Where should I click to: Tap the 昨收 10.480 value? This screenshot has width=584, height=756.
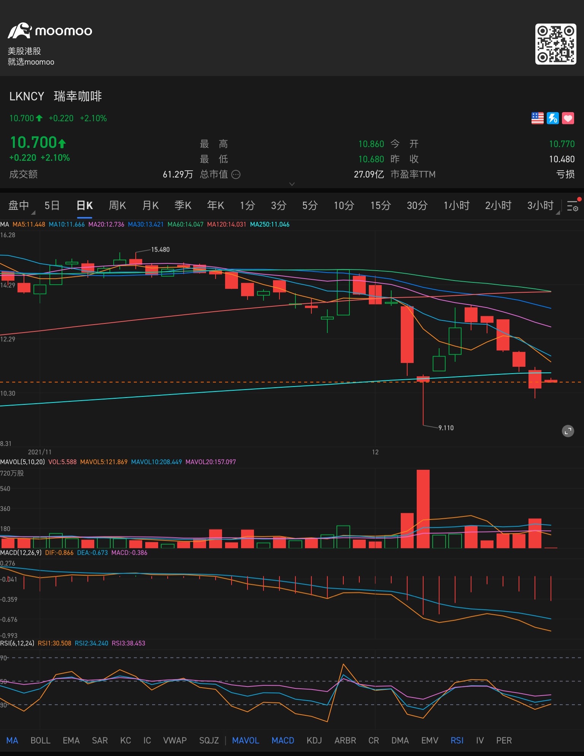pos(562,159)
